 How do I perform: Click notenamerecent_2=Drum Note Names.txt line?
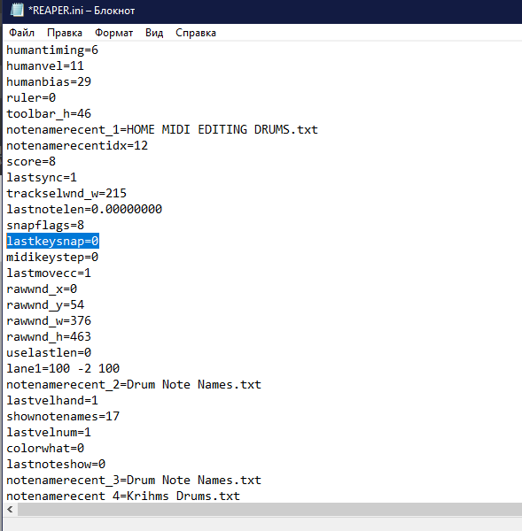coord(134,384)
